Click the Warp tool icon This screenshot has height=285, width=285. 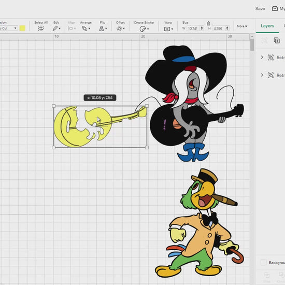point(167,28)
